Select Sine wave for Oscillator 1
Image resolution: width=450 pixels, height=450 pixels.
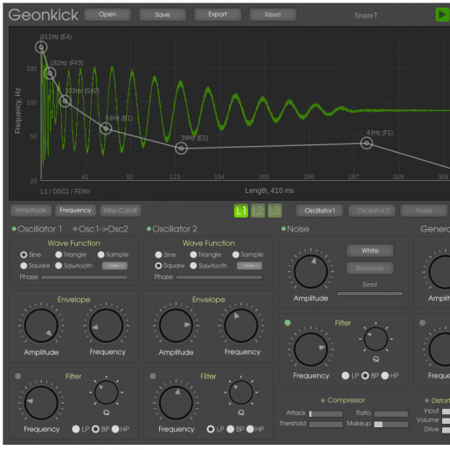click(x=24, y=254)
